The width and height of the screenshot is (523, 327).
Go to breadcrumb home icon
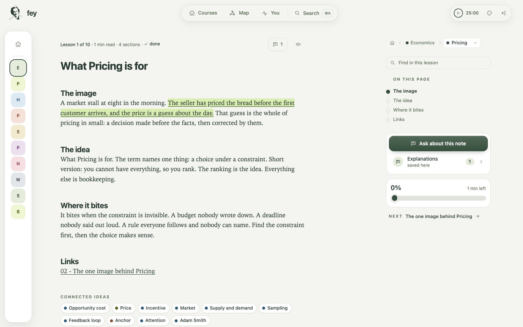pyautogui.click(x=392, y=43)
